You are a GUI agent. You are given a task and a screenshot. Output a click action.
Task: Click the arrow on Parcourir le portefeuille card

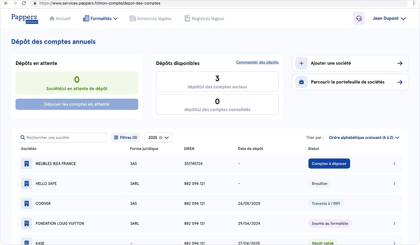400,82
